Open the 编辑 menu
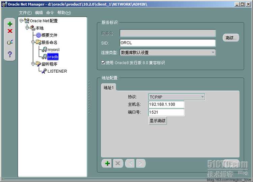 point(39,12)
